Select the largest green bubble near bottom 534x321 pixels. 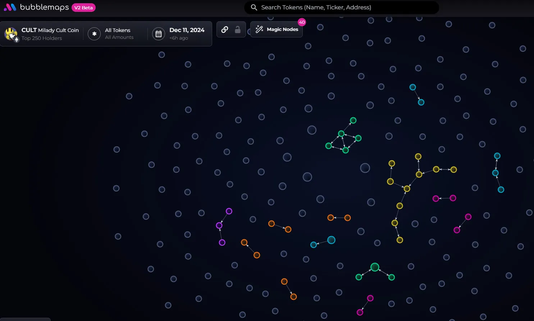[375, 267]
